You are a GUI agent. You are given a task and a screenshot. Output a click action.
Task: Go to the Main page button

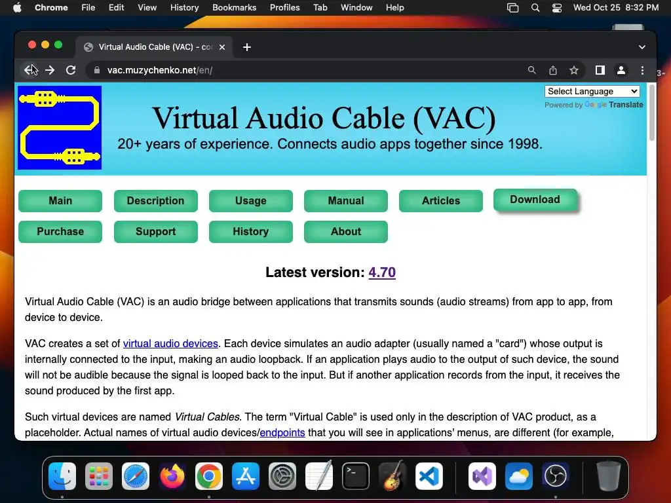click(60, 201)
